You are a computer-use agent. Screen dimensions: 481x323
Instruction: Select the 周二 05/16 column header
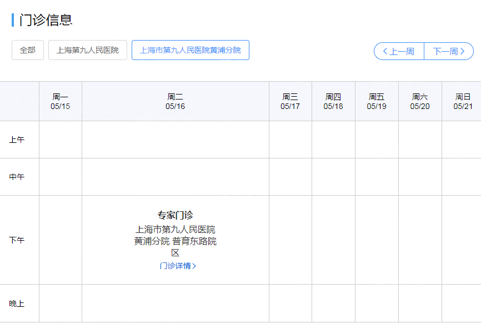[x=176, y=102]
